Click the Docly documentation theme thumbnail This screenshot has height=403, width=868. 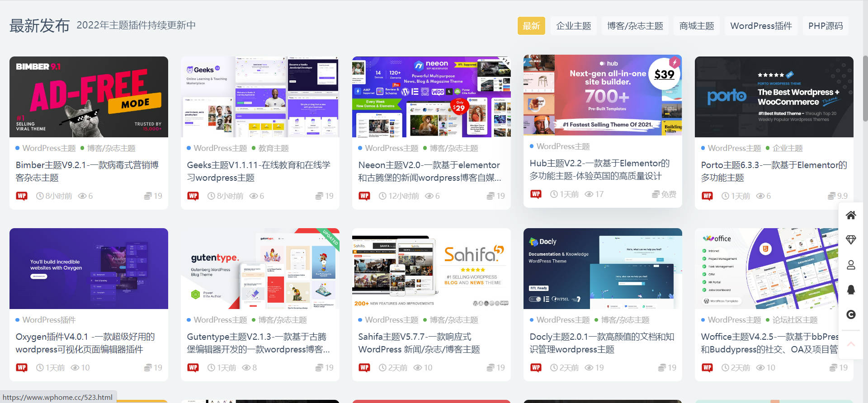(603, 268)
